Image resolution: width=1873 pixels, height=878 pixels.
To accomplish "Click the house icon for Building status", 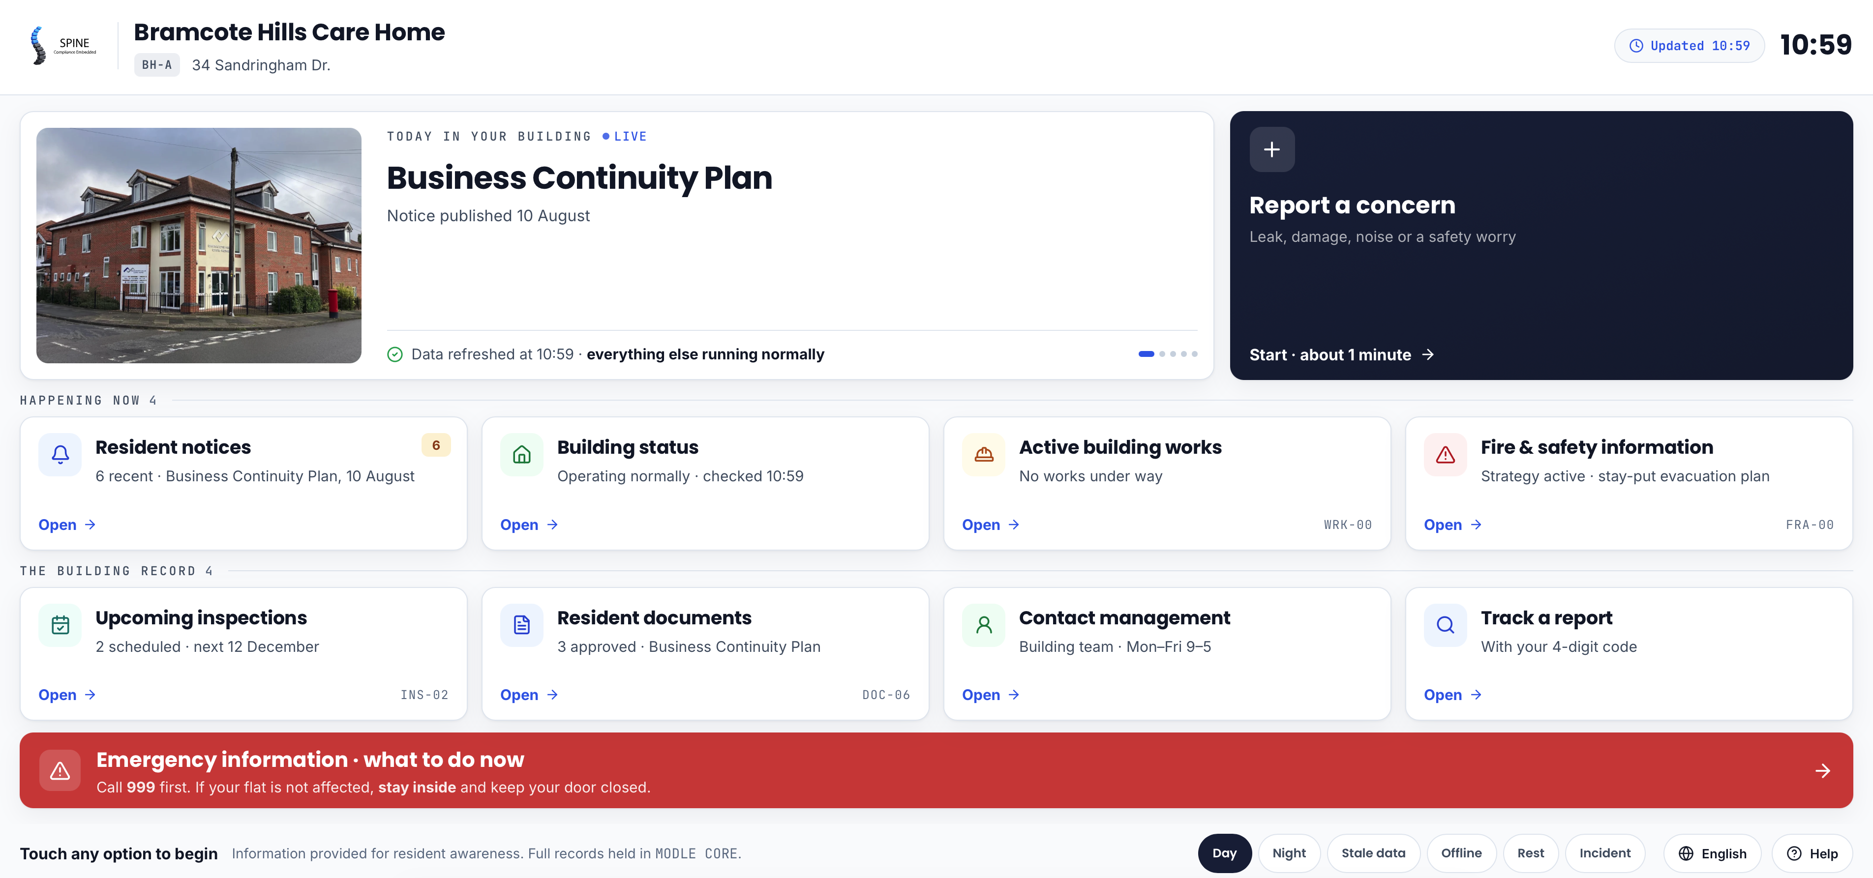I will coord(522,455).
